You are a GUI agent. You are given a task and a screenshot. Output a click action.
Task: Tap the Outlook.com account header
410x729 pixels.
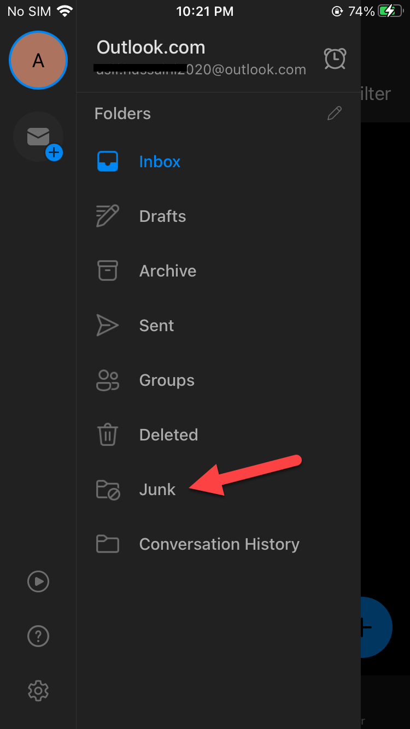(151, 48)
